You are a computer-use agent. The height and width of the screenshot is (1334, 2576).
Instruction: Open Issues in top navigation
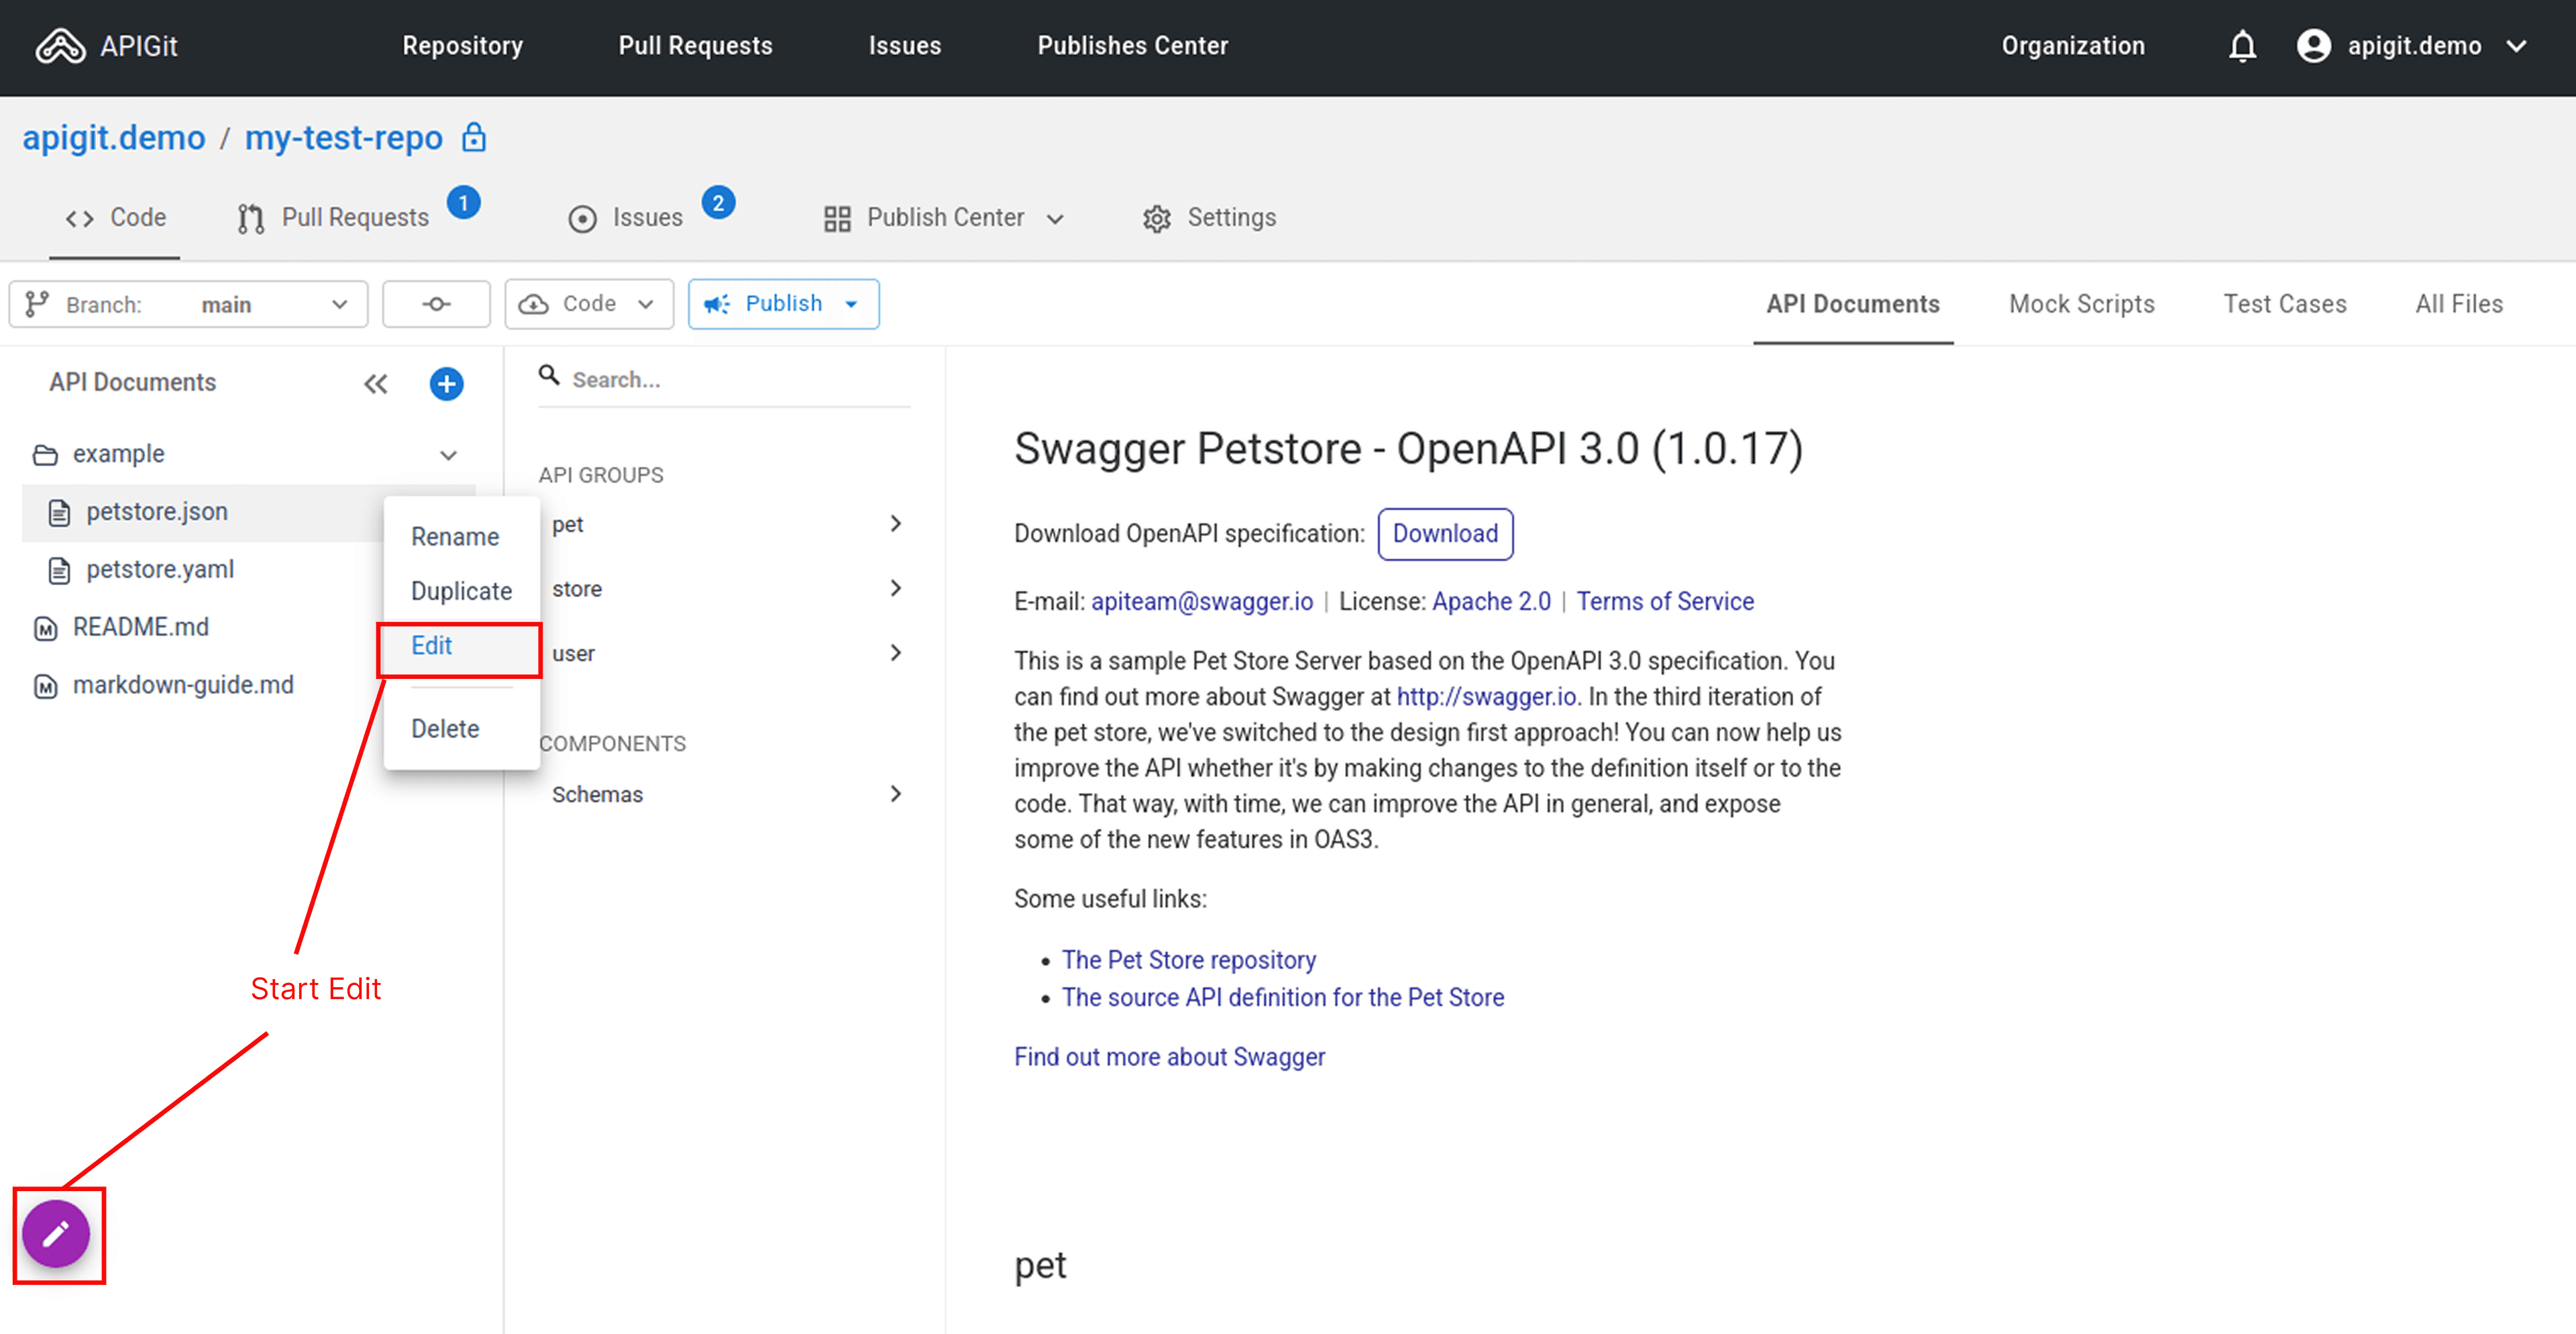pyautogui.click(x=905, y=46)
